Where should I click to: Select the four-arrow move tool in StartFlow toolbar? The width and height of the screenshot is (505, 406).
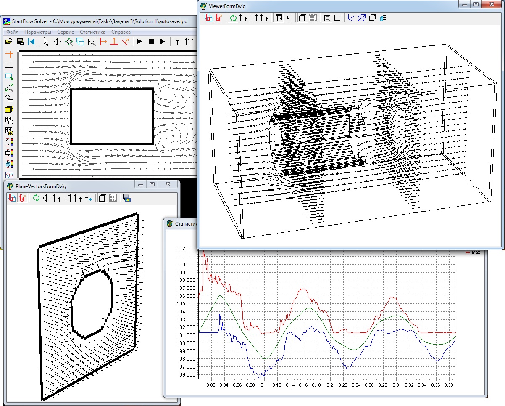click(x=58, y=42)
